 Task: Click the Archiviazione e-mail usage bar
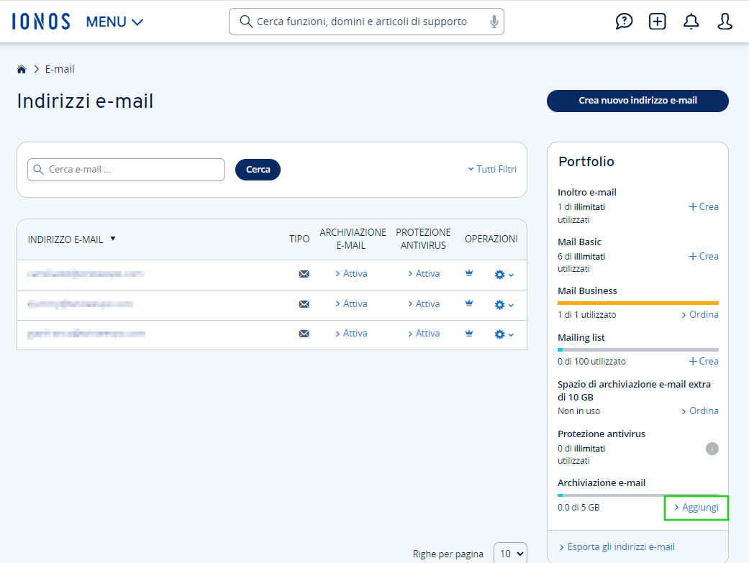(638, 495)
